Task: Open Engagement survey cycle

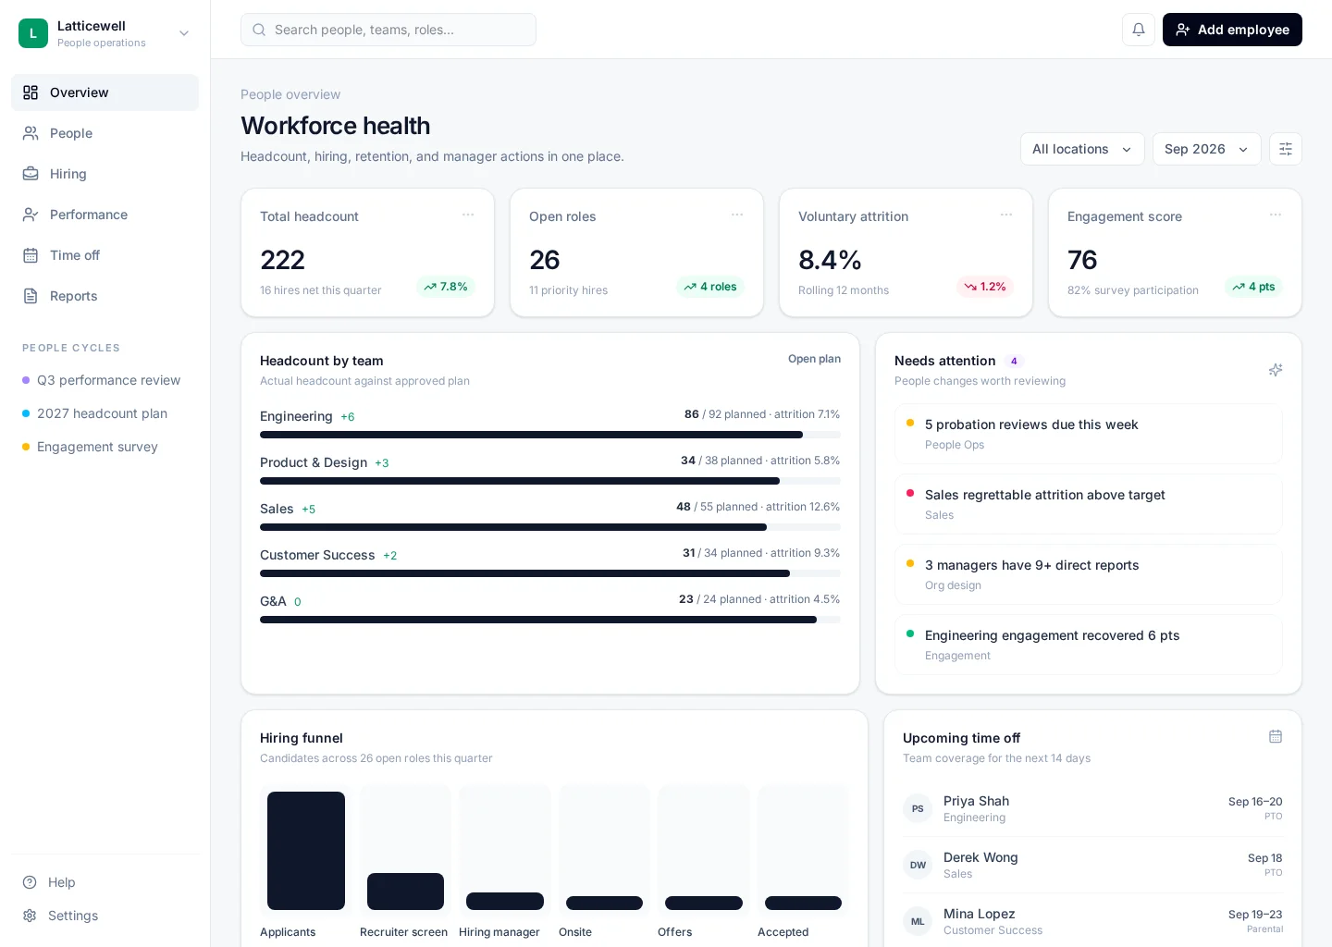Action: click(105, 447)
